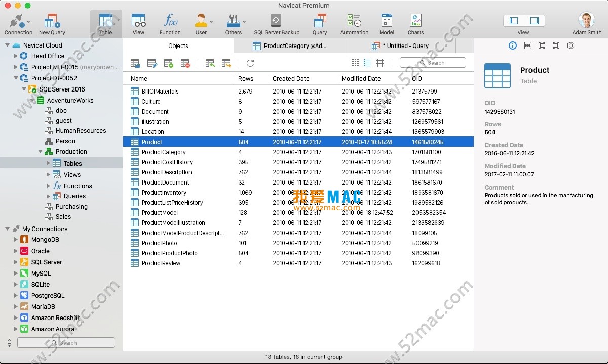The height and width of the screenshot is (364, 608).
Task: Open the Model tool
Action: pyautogui.click(x=387, y=24)
